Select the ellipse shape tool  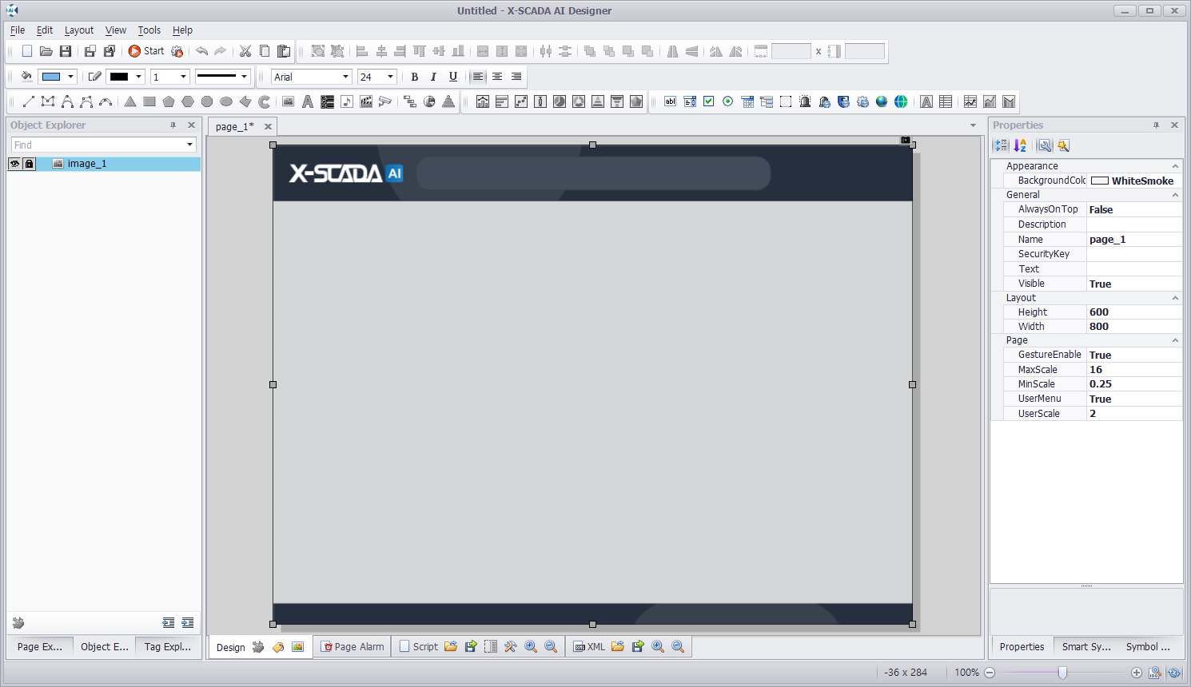click(x=226, y=101)
